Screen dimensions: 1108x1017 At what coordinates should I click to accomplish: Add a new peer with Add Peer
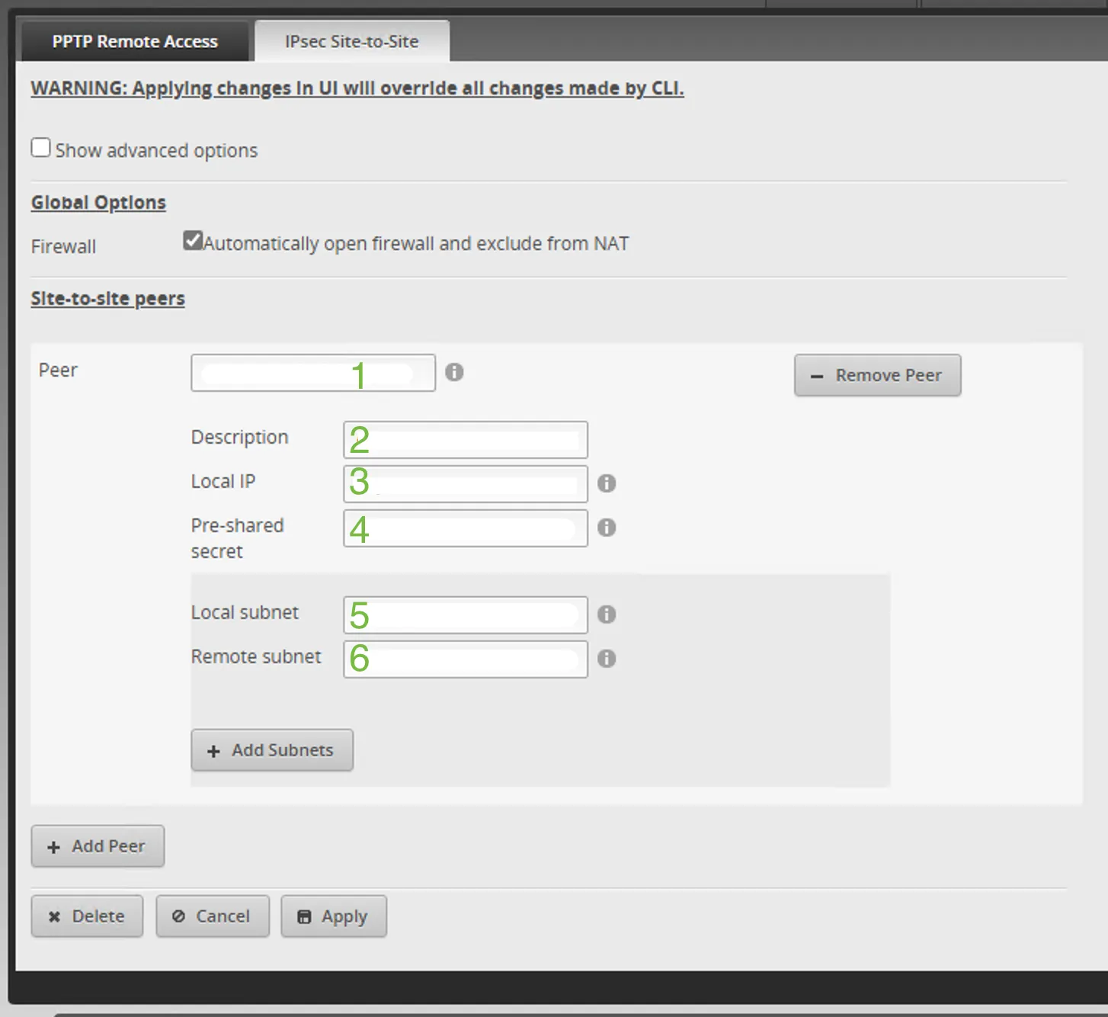pyautogui.click(x=98, y=846)
